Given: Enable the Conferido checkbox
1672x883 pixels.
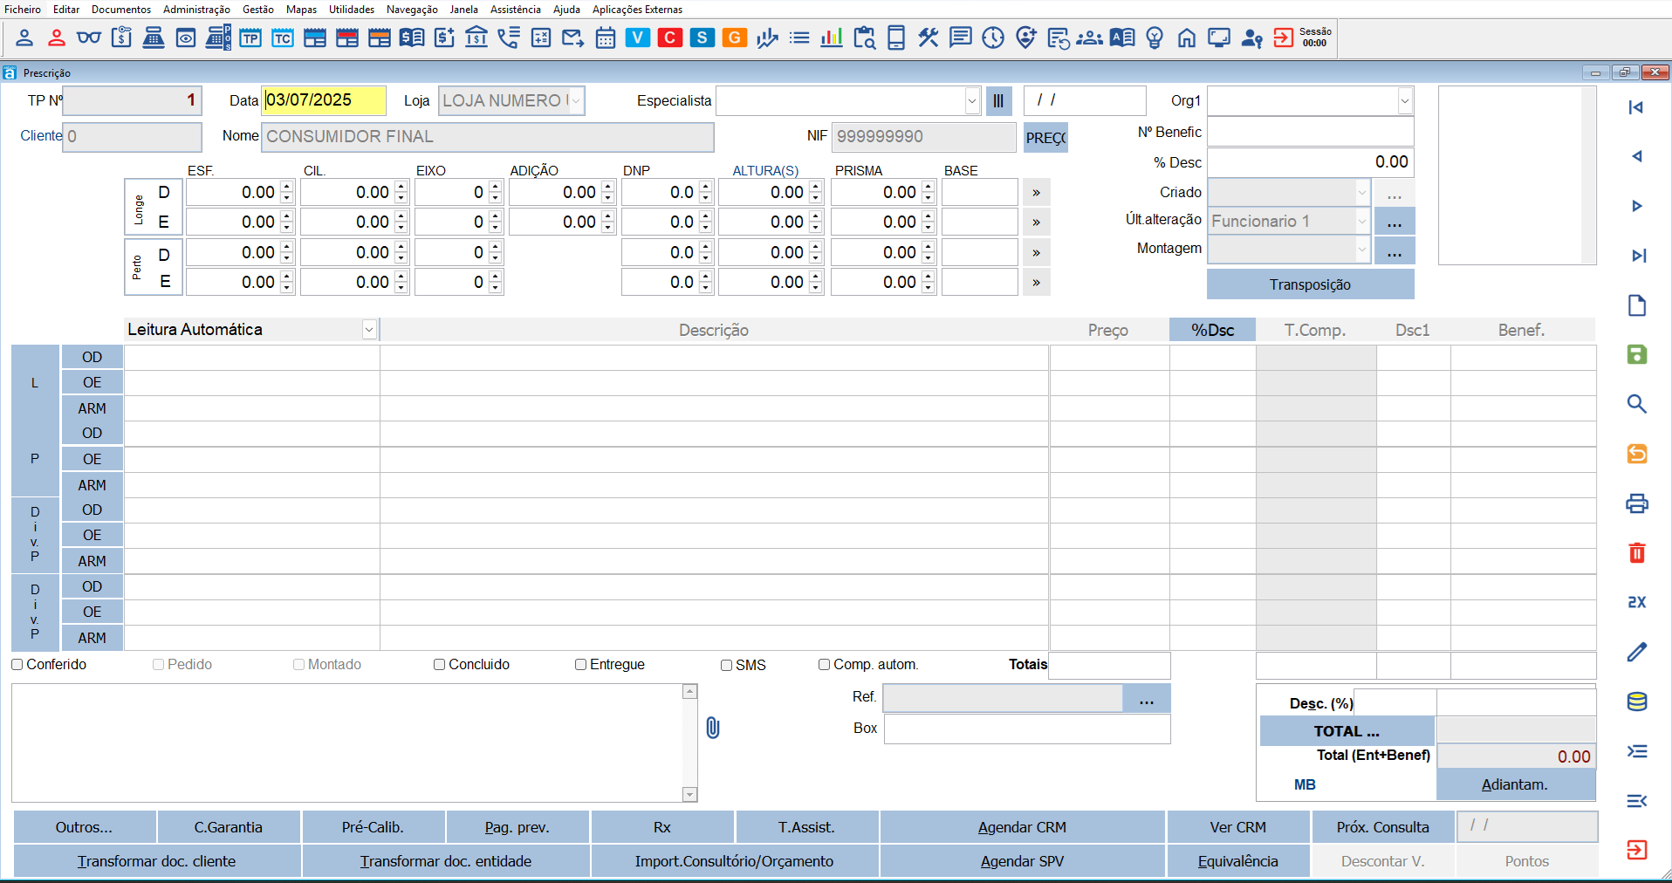Looking at the screenshot, I should click(17, 665).
